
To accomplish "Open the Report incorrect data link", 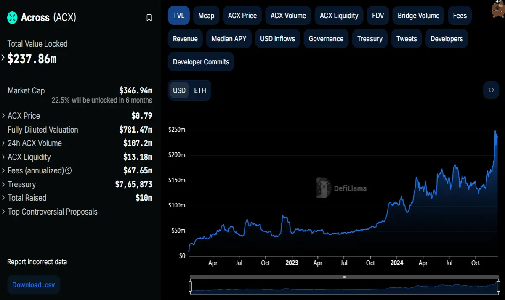I will [37, 262].
